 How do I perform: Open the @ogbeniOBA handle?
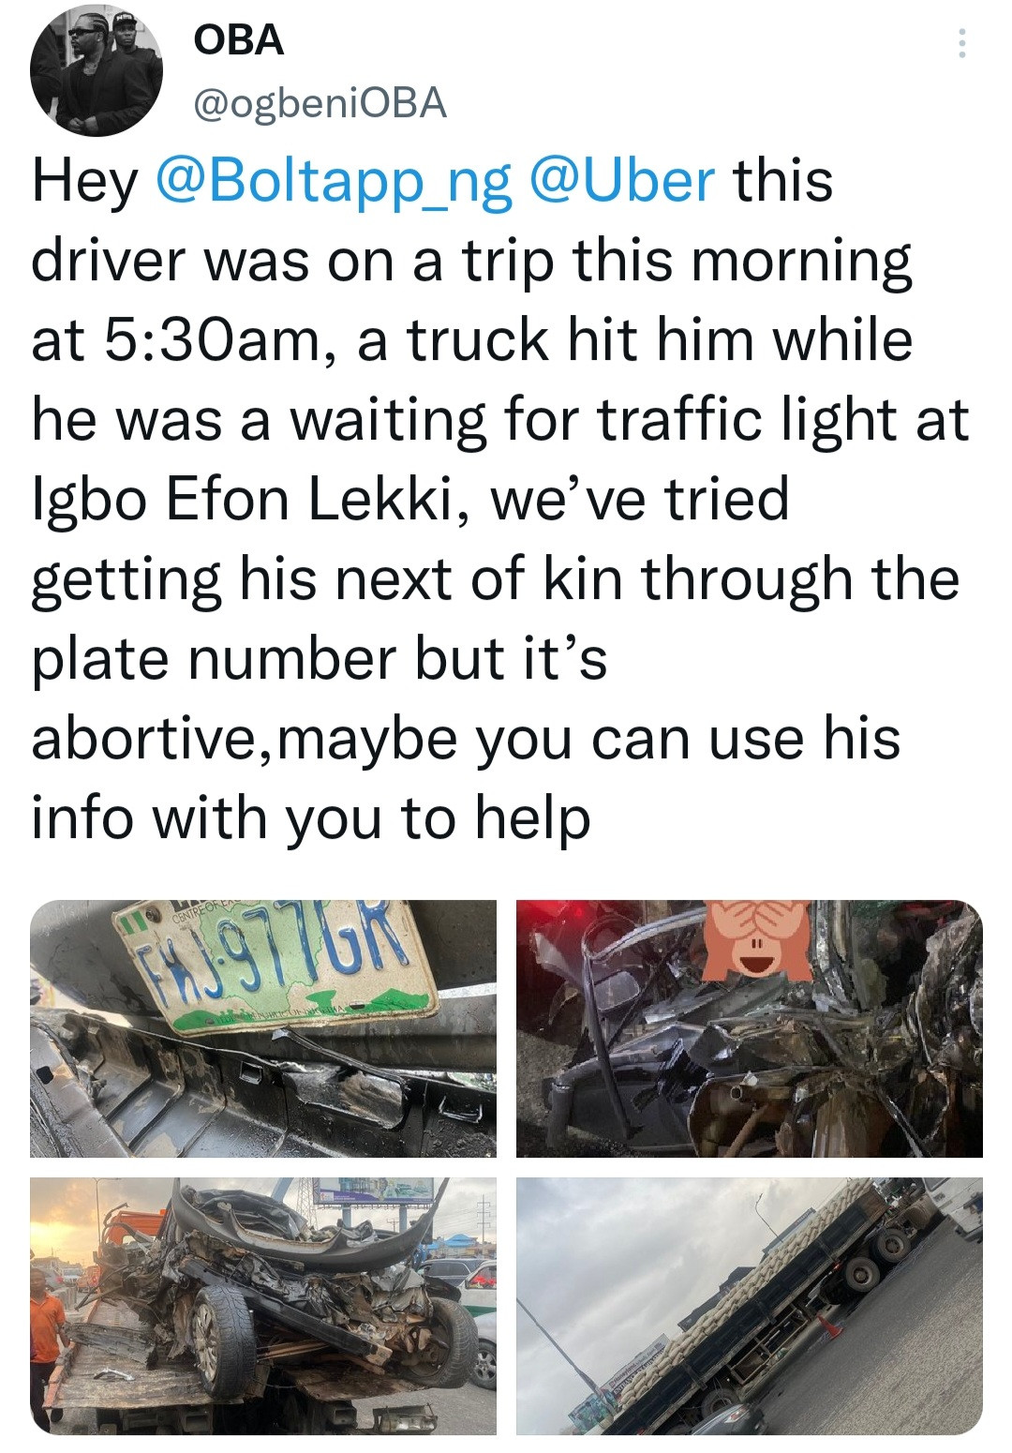pos(320,103)
